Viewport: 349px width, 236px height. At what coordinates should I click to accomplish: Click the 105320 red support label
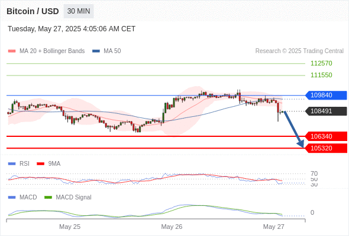pos(326,148)
